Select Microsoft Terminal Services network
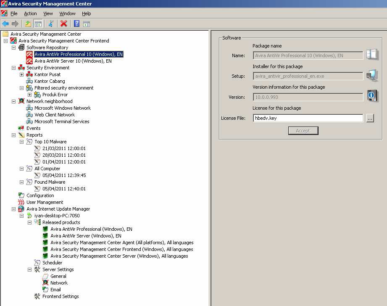387x306 pixels. coord(62,121)
